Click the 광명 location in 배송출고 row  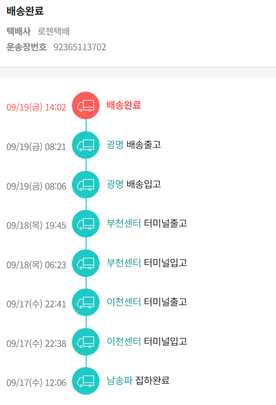point(115,145)
